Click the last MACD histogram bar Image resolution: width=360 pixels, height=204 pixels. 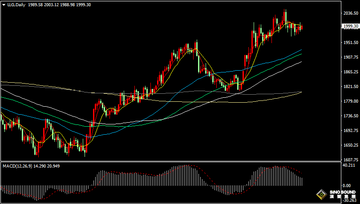pyautogui.click(x=302, y=181)
